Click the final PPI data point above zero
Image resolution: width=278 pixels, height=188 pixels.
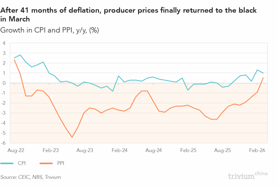[263, 78]
